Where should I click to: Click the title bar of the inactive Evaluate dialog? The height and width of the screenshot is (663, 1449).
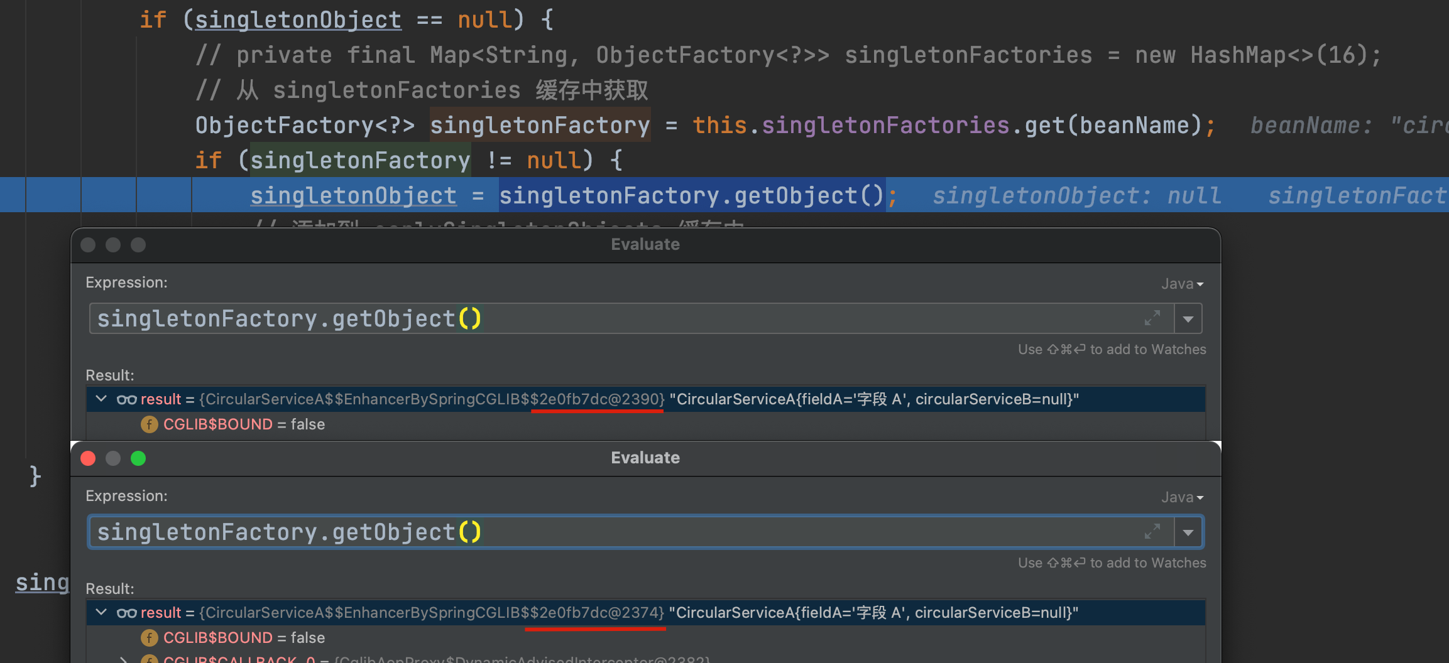(x=645, y=245)
